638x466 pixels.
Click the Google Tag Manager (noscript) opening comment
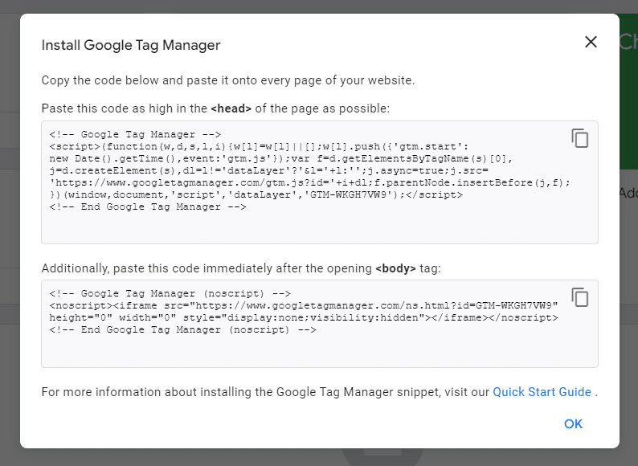click(170, 293)
